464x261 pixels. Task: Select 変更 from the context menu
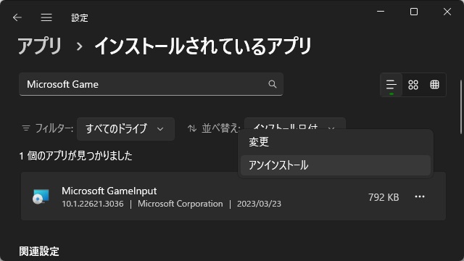pos(336,142)
